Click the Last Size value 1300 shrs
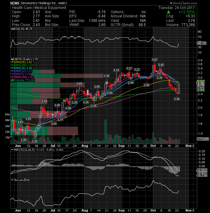Image resolution: width=210 pixels, height=213 pixels. (x=97, y=21)
